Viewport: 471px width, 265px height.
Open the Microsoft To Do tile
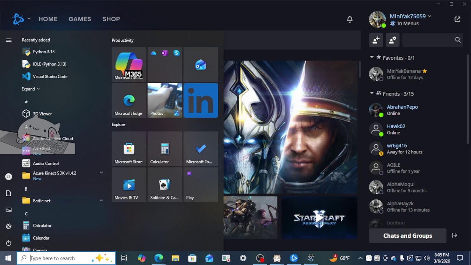(x=201, y=149)
